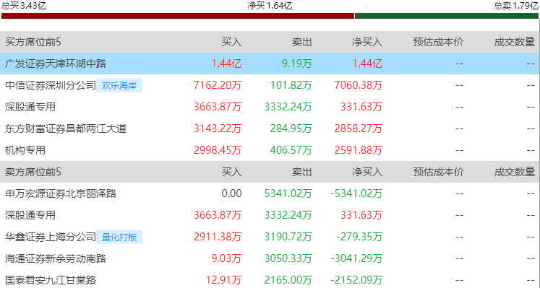Screen dimensions: 540x288
Task: Click 华鑫证券上海分公司 seat name
Action: (x=51, y=237)
